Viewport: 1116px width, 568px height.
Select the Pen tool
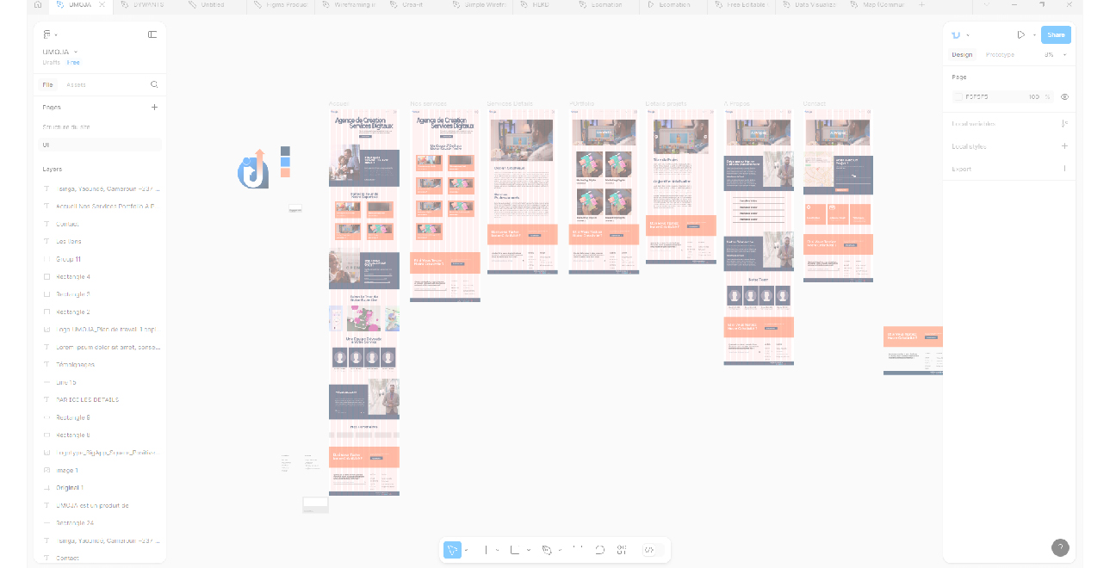[546, 550]
